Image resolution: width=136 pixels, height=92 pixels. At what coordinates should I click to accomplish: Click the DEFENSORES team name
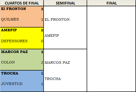[14, 41]
